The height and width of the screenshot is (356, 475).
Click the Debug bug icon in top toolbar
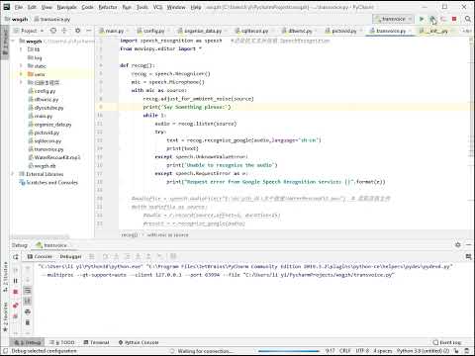pos(432,19)
